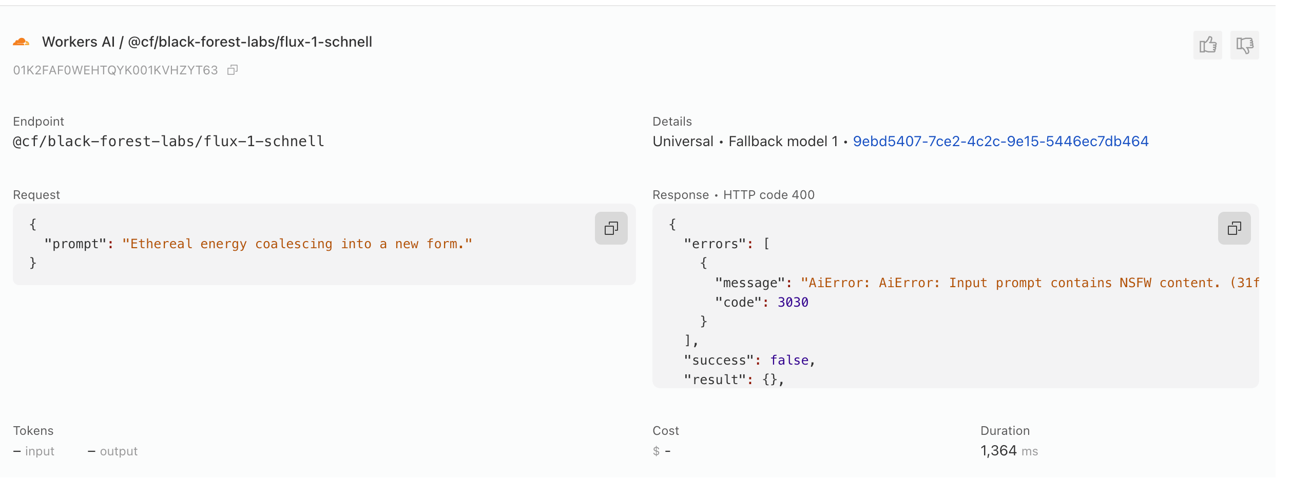1311x480 pixels.
Task: Click the Cloudflare Workers AI logo
Action: (21, 42)
